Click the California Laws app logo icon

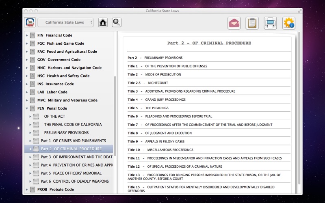click(30, 22)
